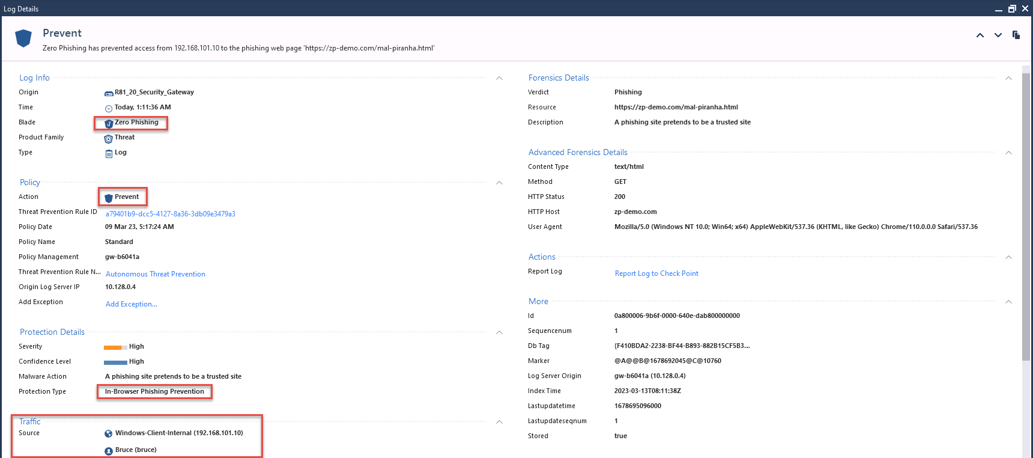1033x458 pixels.
Task: Select the Marker value @A@@B@1678692045@C@10760
Action: pos(668,361)
